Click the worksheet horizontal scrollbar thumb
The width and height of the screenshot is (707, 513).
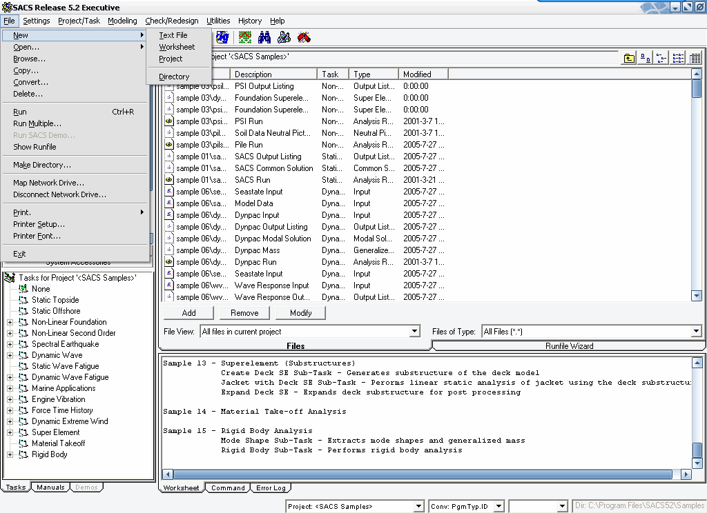(x=423, y=474)
